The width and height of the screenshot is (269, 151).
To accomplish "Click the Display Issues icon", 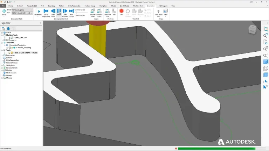I will [93, 13].
